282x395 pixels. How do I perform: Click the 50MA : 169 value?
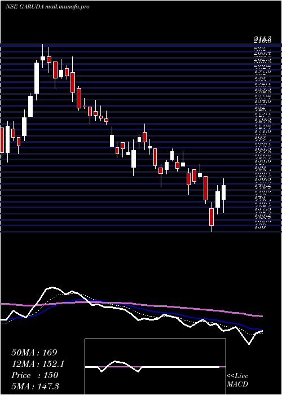click(x=34, y=353)
